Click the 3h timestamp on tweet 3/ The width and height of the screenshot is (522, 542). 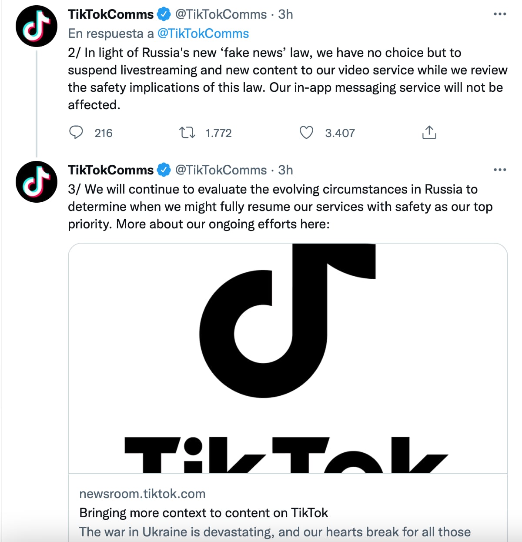[x=285, y=170]
